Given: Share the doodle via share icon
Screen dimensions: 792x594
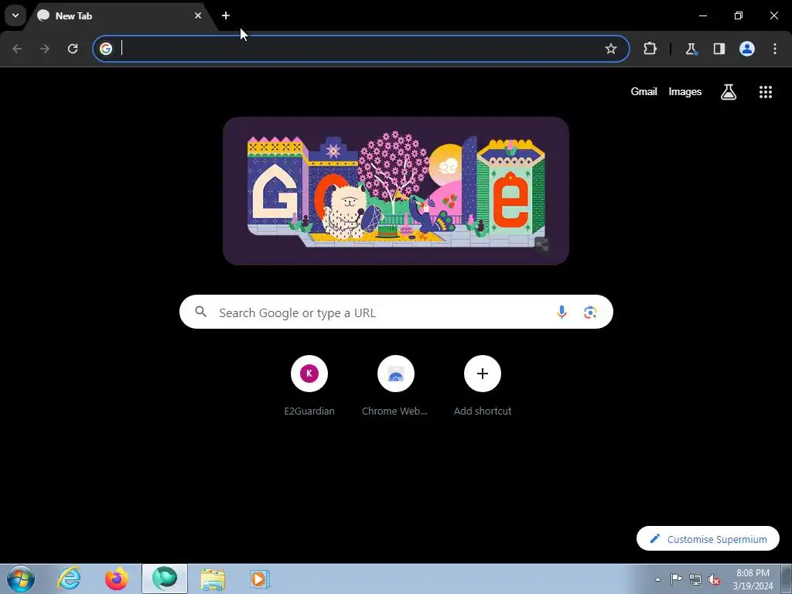Looking at the screenshot, I should pos(542,245).
